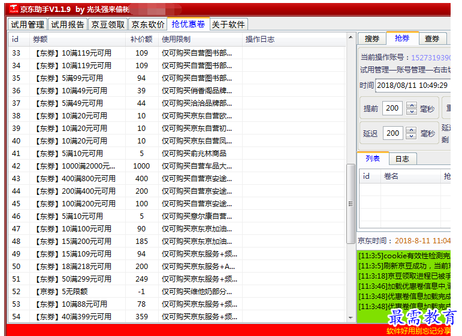Open the 试用管理 tab
Screen dimensions: 462x336
point(28,25)
